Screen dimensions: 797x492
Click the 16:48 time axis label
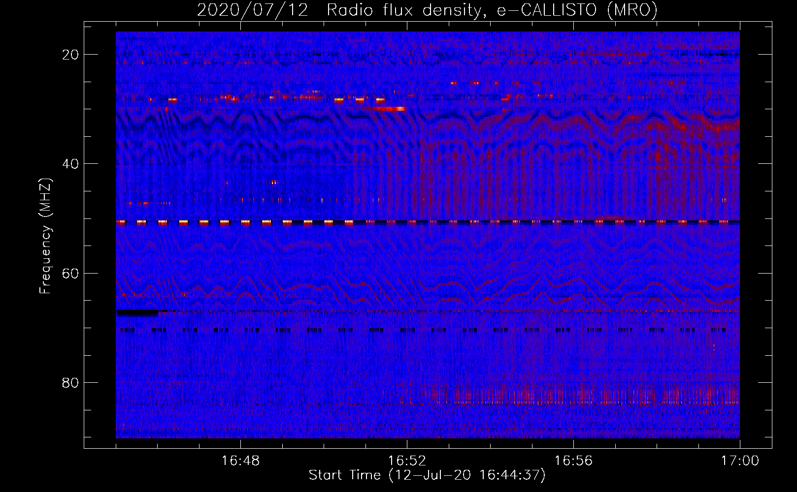[240, 461]
